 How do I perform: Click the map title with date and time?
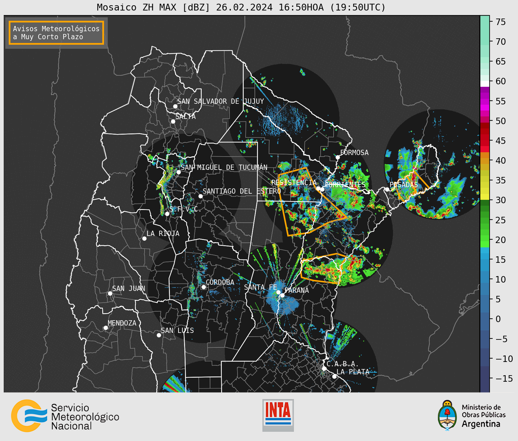(x=241, y=7)
